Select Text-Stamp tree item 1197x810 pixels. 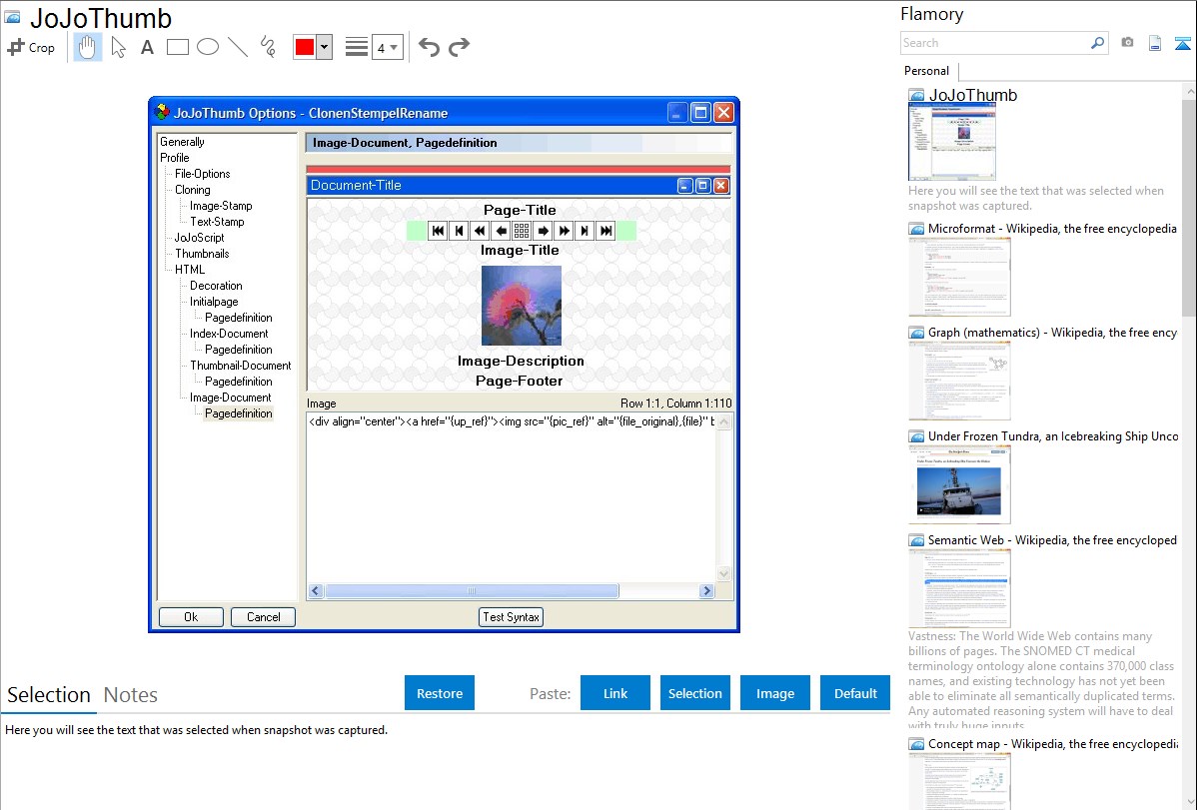point(217,222)
